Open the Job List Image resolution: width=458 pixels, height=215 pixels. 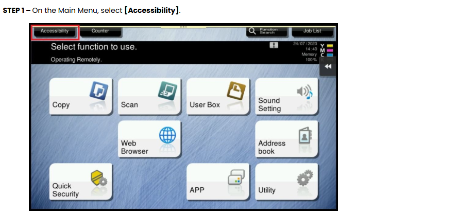[x=312, y=31]
